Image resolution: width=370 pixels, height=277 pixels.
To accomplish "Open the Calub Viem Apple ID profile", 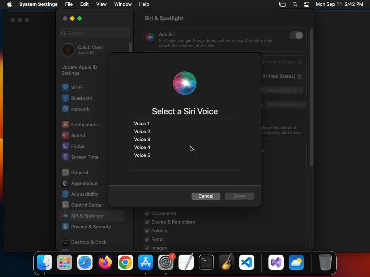I will (83, 50).
